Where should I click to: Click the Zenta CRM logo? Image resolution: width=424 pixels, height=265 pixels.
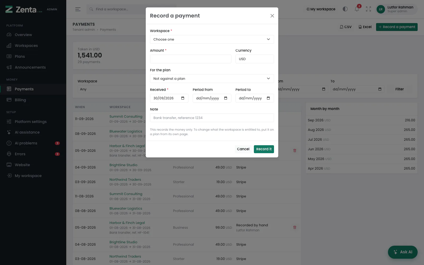pyautogui.click(x=24, y=10)
